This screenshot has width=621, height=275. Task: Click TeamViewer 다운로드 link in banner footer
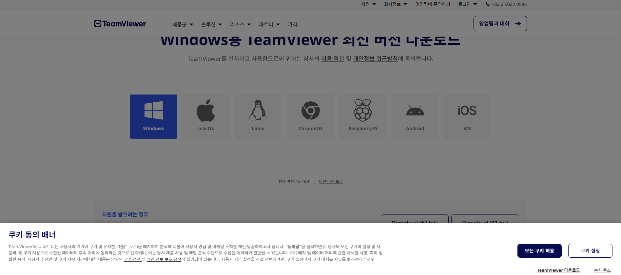coord(558,270)
